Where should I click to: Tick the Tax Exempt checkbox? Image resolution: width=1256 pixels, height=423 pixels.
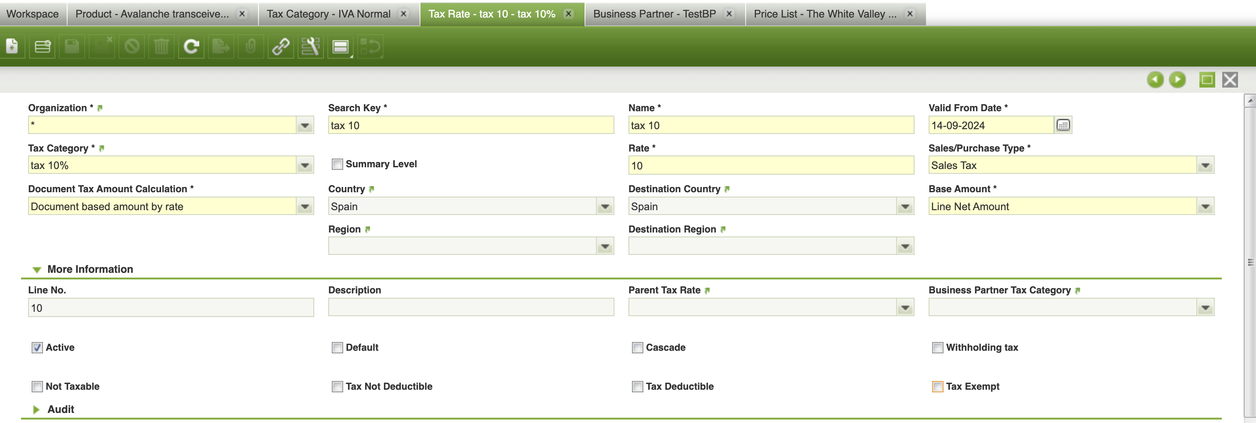[937, 387]
